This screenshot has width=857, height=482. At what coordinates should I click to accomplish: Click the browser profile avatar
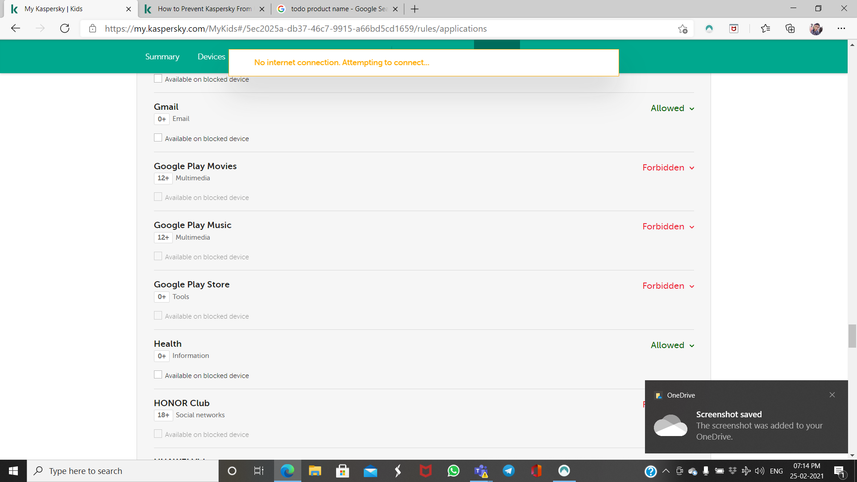[816, 29]
